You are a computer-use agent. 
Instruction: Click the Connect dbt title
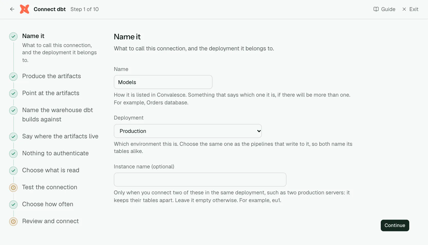click(x=50, y=9)
